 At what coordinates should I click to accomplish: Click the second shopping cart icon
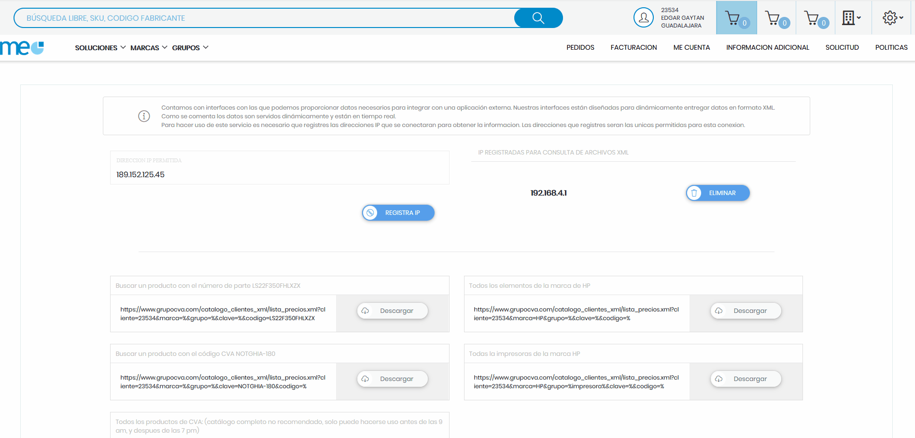pos(774,17)
